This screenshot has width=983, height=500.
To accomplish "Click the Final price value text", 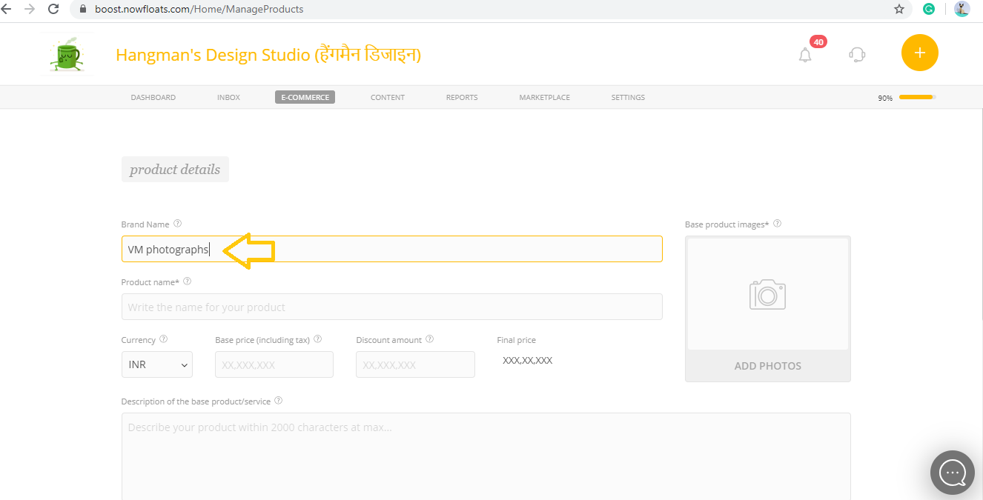I will [x=527, y=361].
